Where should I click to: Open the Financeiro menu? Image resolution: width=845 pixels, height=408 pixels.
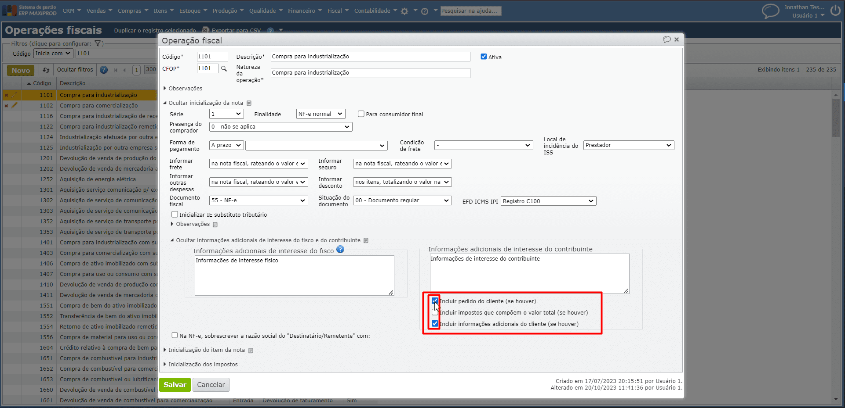(305, 11)
